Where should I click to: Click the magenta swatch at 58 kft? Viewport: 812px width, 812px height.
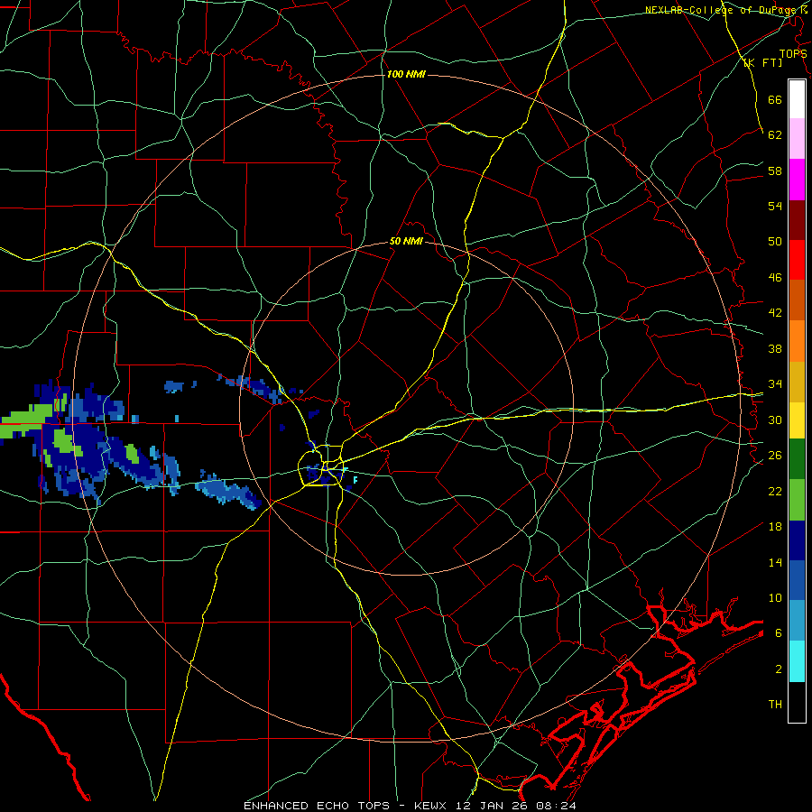click(x=797, y=180)
